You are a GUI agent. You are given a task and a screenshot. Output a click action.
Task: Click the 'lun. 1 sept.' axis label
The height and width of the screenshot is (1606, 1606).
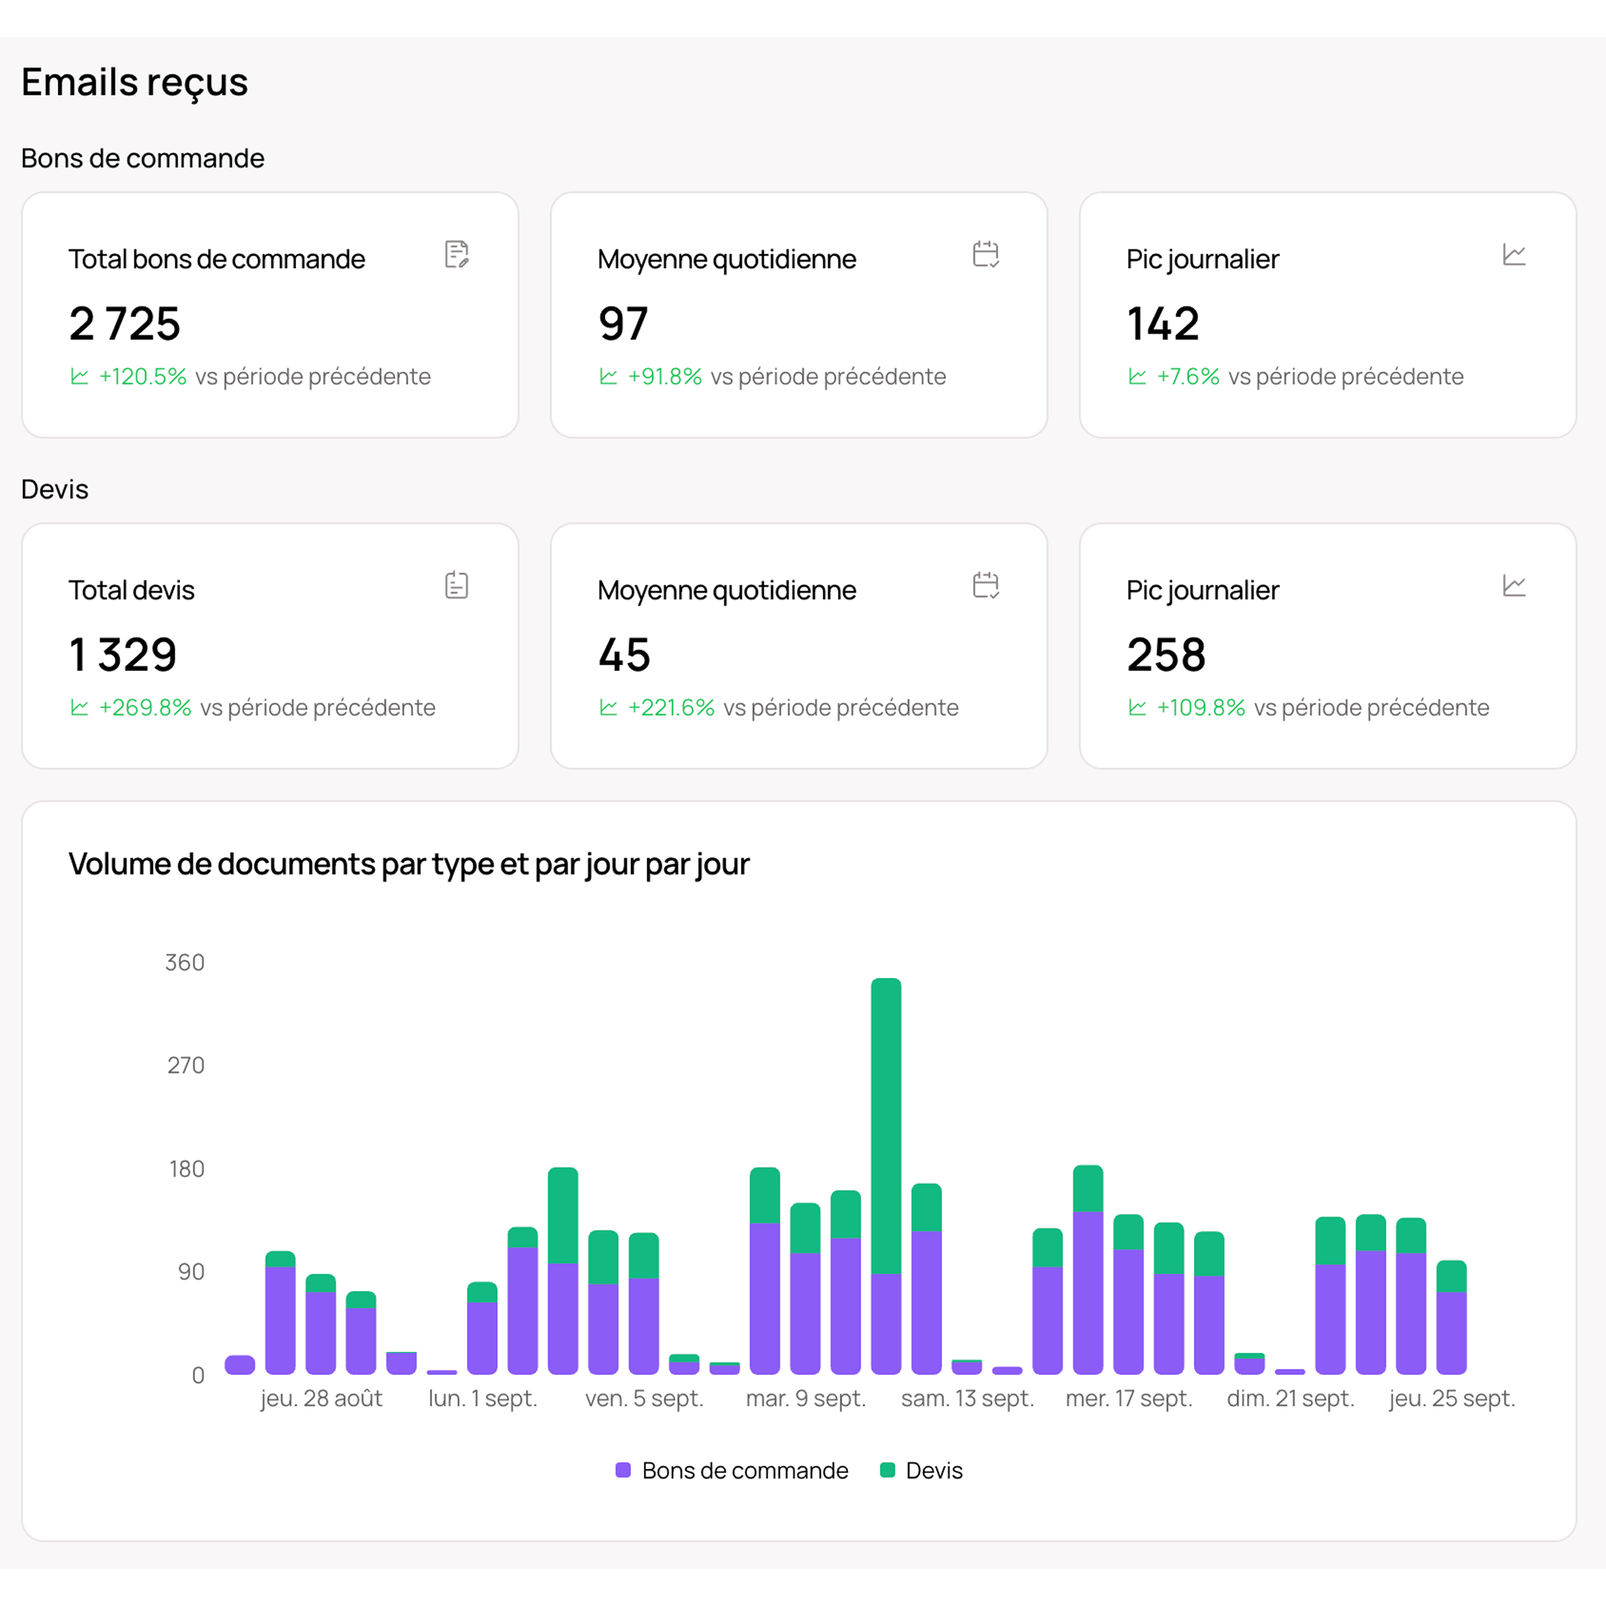pos(483,1398)
